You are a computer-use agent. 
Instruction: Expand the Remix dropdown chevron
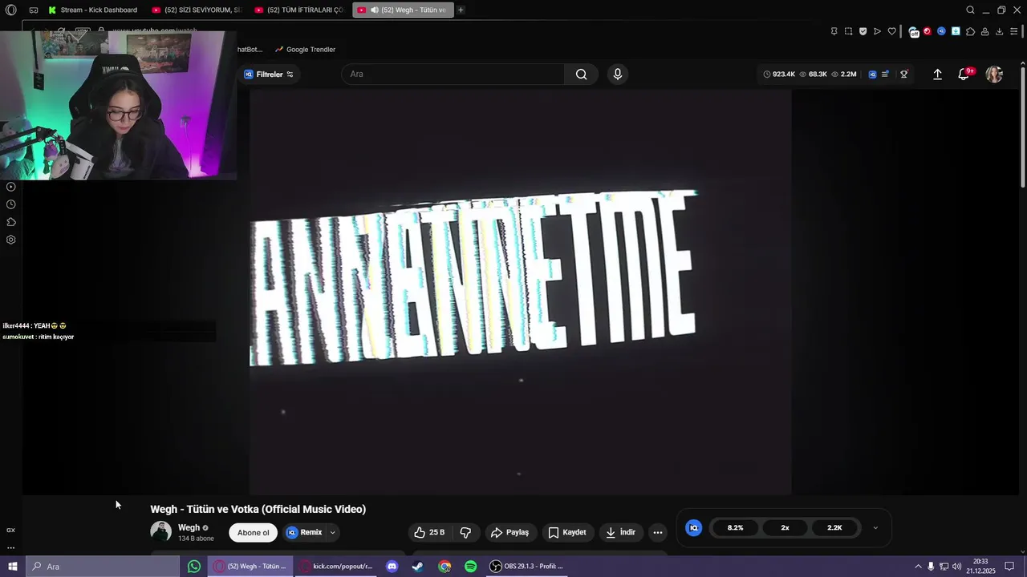332,532
